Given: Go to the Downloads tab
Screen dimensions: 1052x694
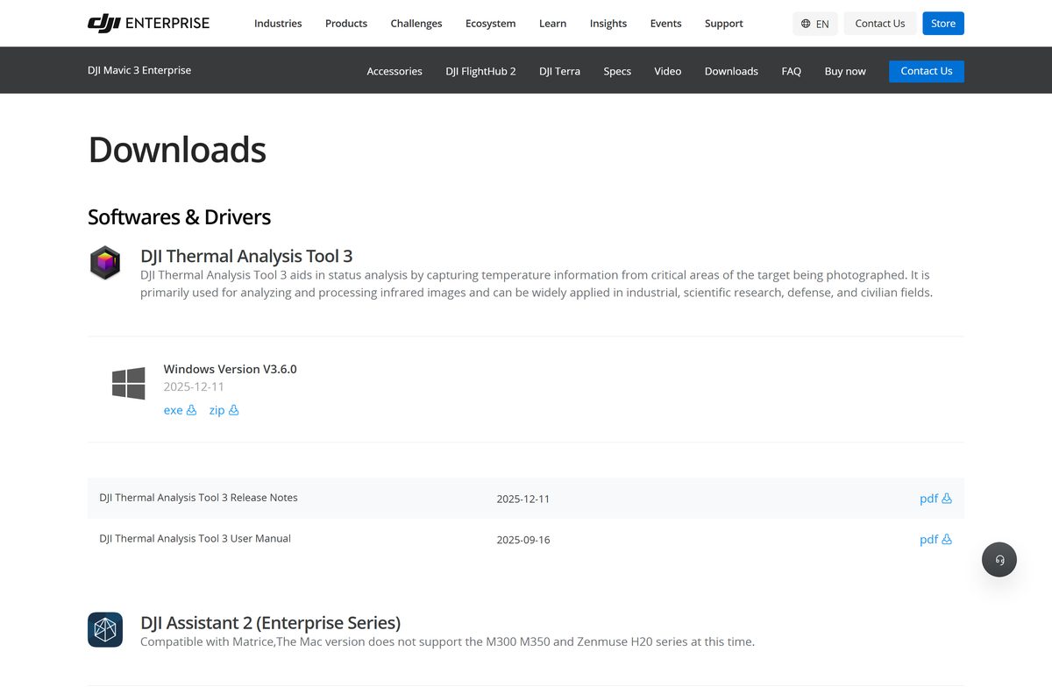Looking at the screenshot, I should (x=731, y=71).
